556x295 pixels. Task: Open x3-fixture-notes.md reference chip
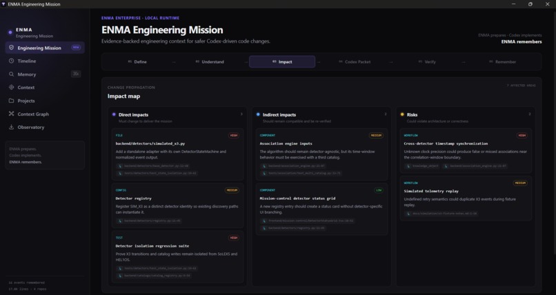(441, 214)
